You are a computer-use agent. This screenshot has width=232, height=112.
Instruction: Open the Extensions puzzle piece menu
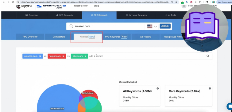(200, 2)
